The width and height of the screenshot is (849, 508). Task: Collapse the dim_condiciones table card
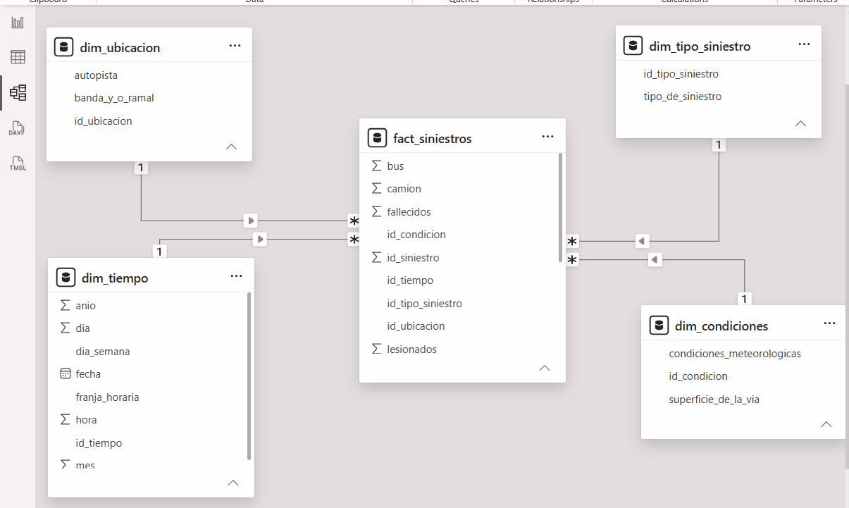826,425
